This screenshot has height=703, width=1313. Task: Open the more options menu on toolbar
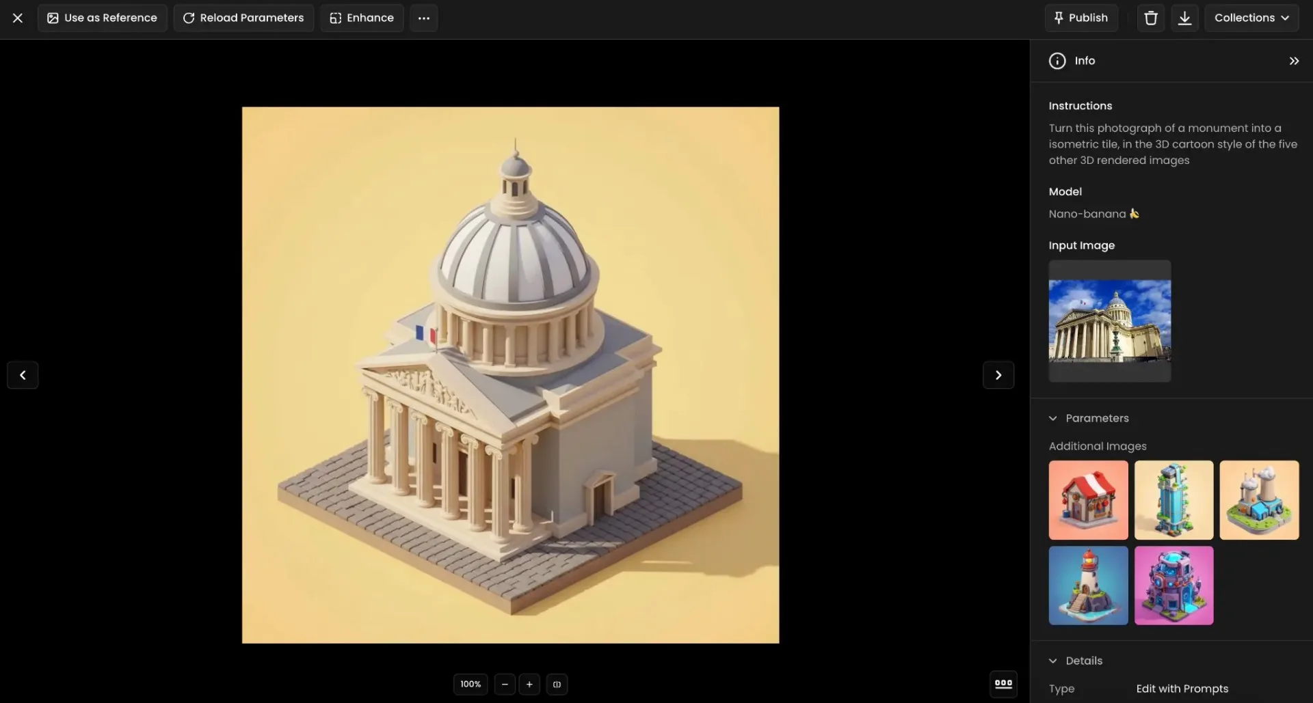[x=423, y=18]
